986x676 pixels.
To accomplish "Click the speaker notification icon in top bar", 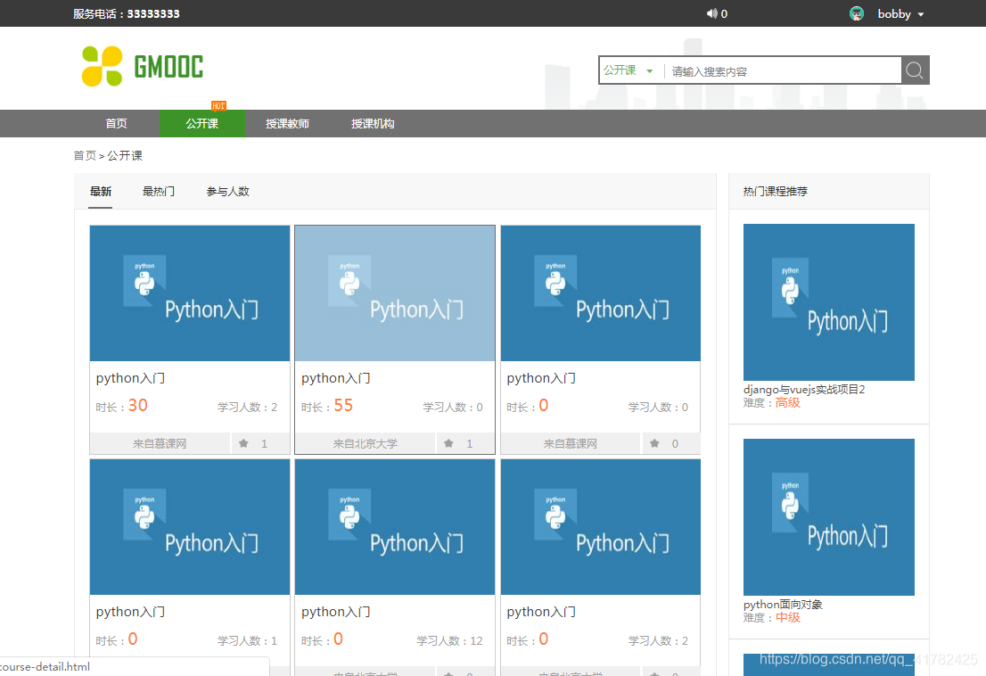I will 711,13.
